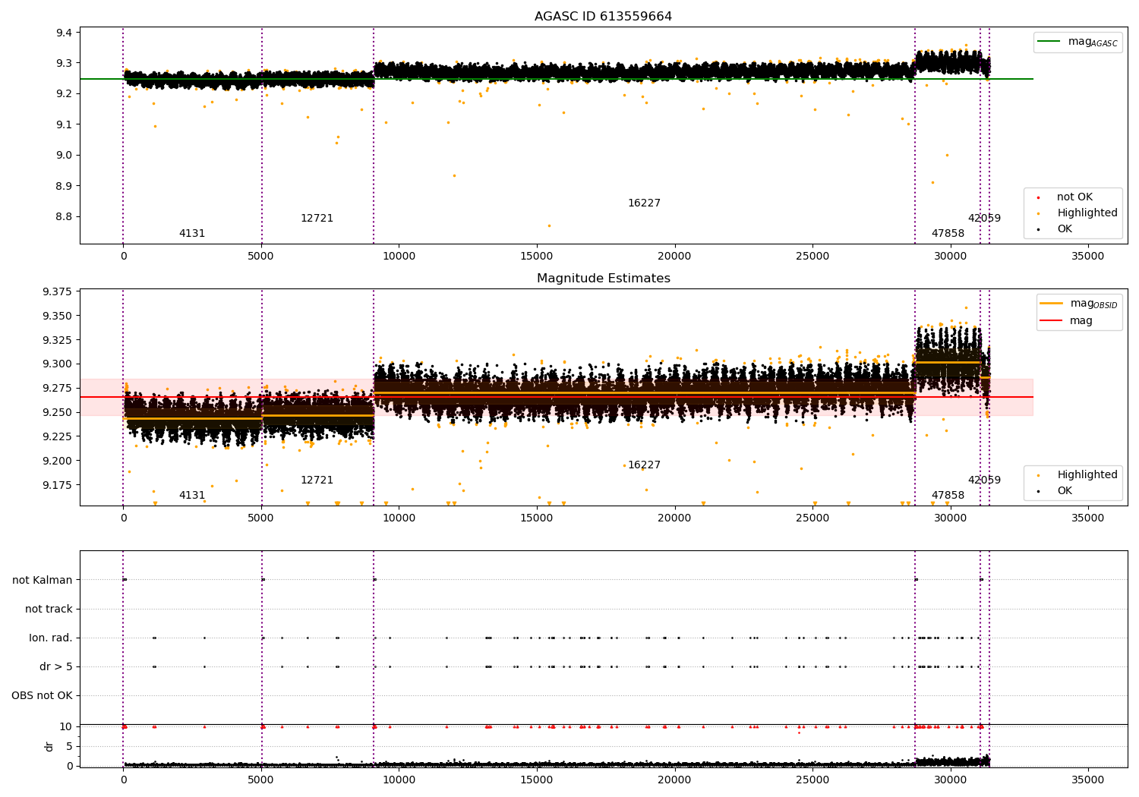Click the title "AGASC ID 613559664"
This screenshot has height=797, width=1139.
point(603,17)
